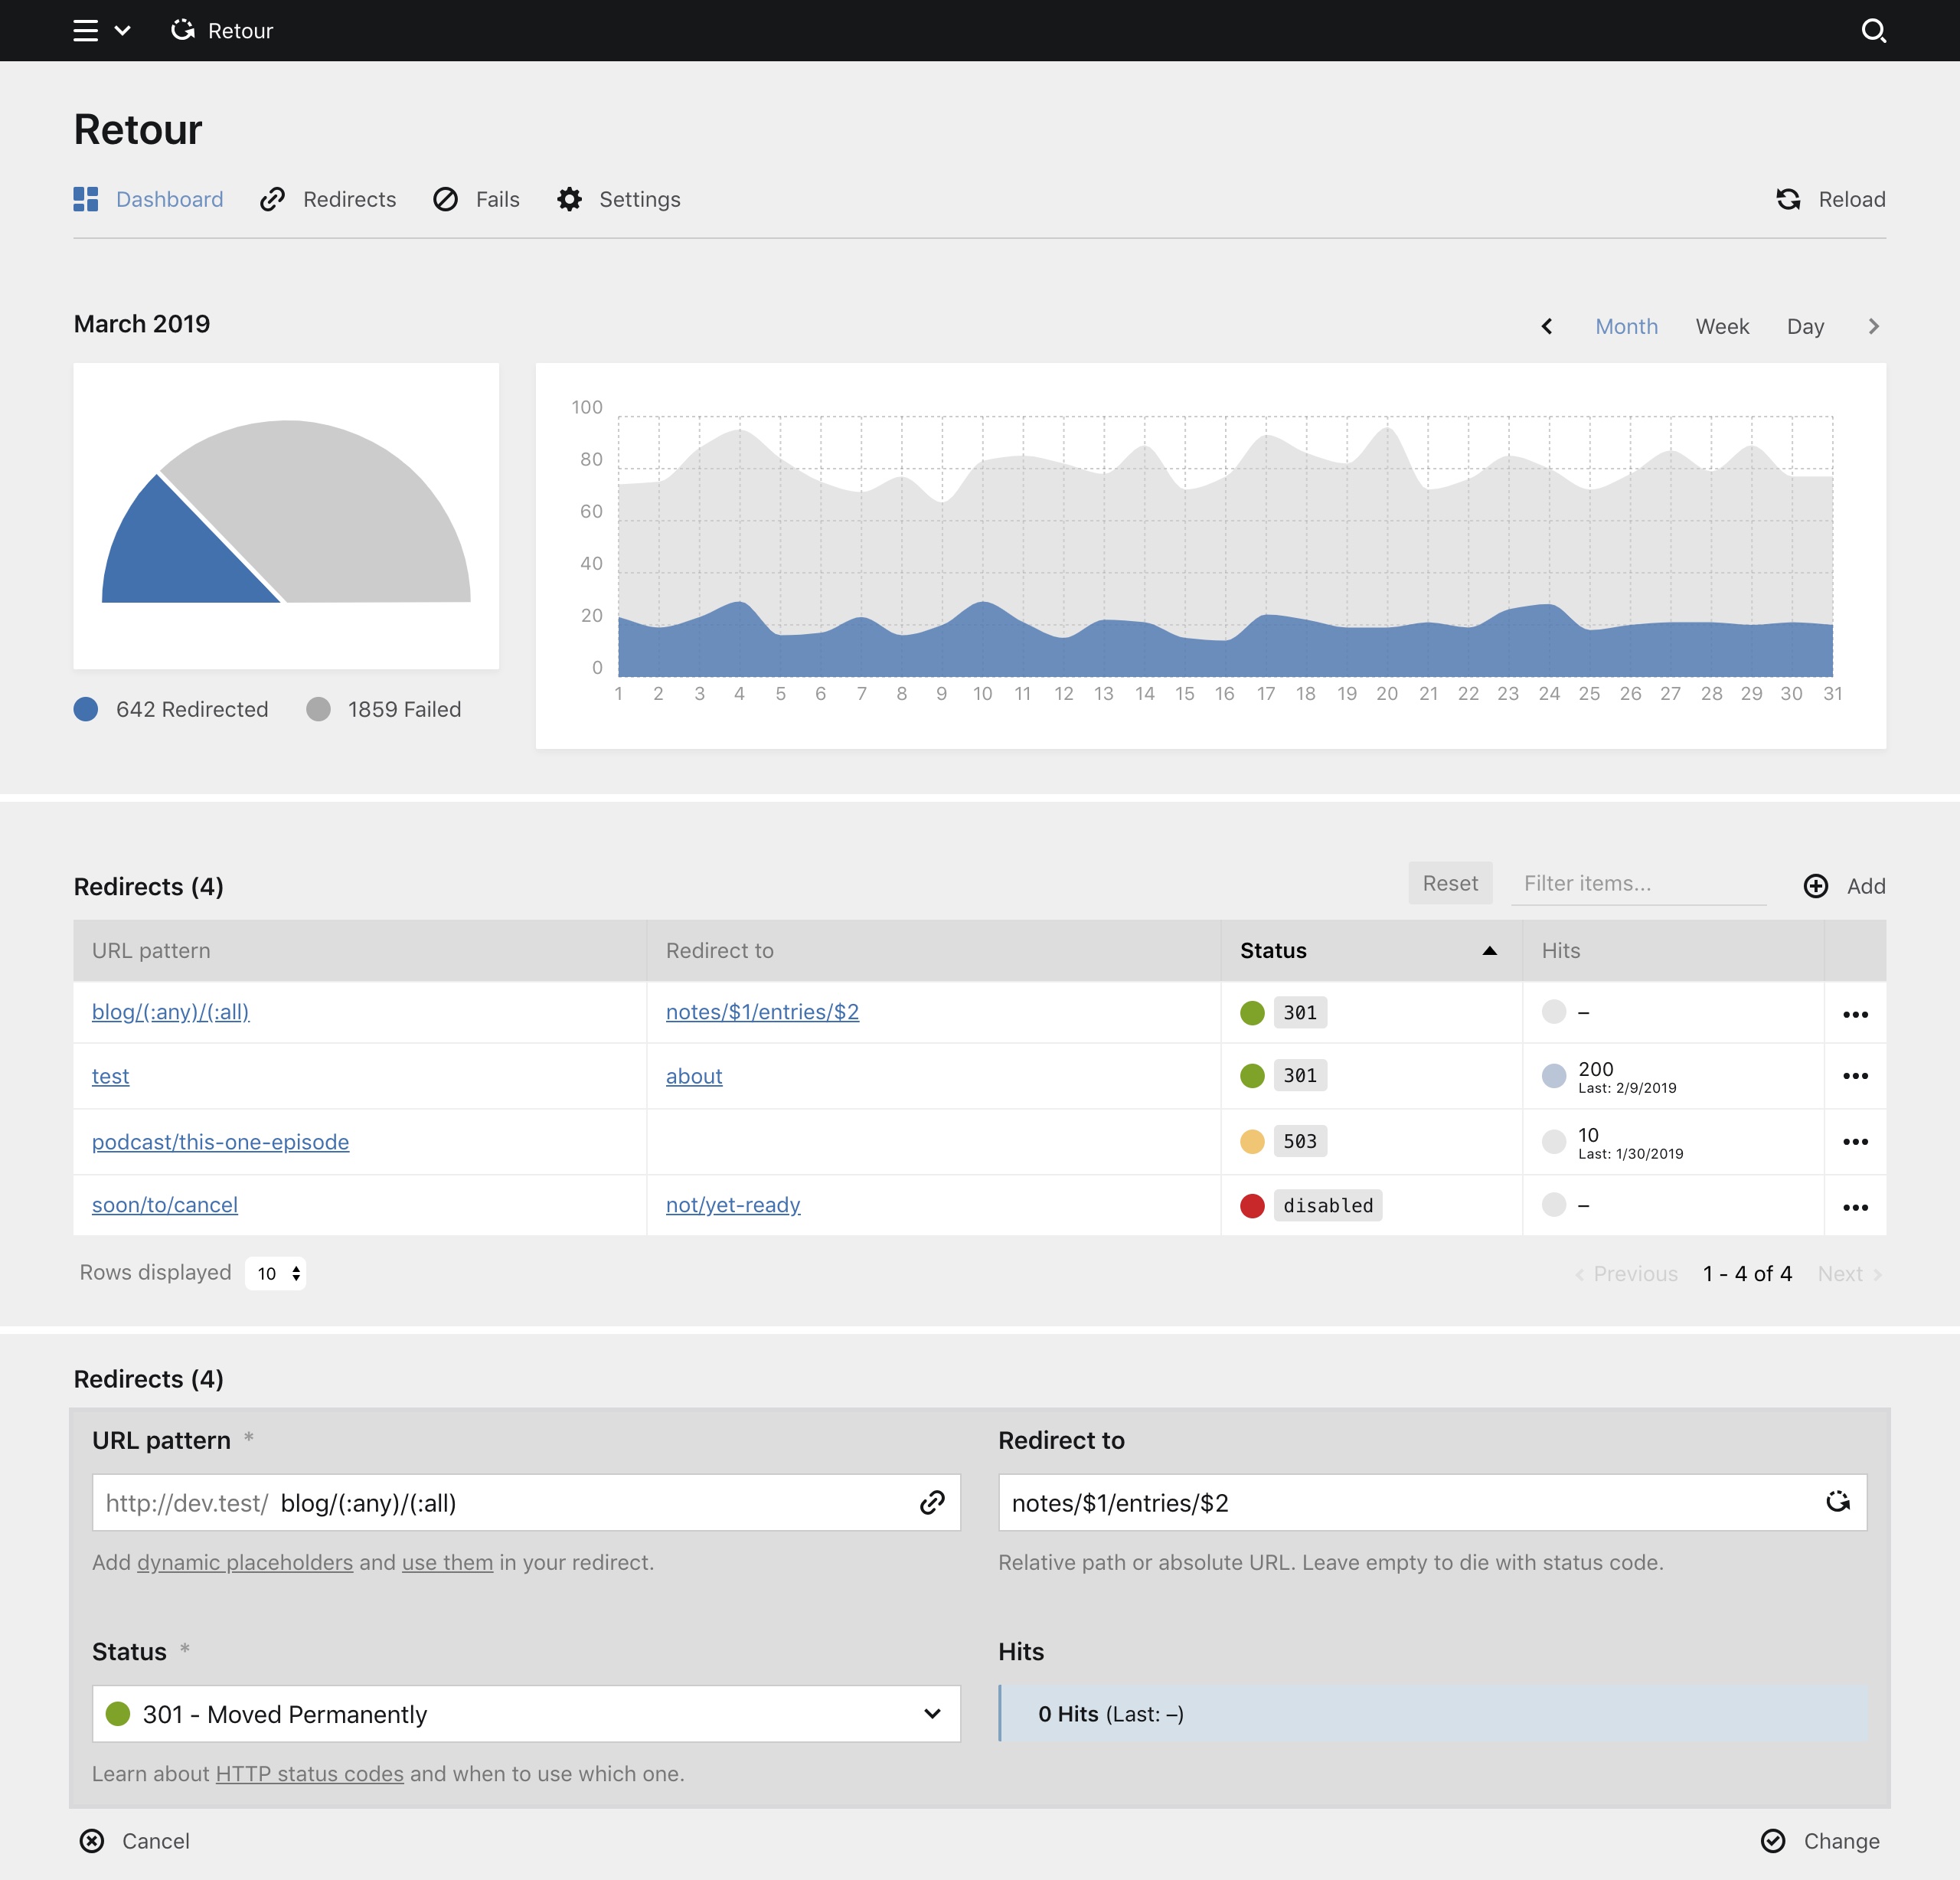This screenshot has height=1880, width=1960.
Task: Switch chart view to Day
Action: 1805,327
